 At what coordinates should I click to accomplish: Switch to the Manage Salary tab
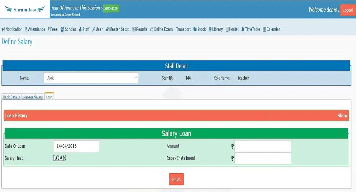coord(33,97)
